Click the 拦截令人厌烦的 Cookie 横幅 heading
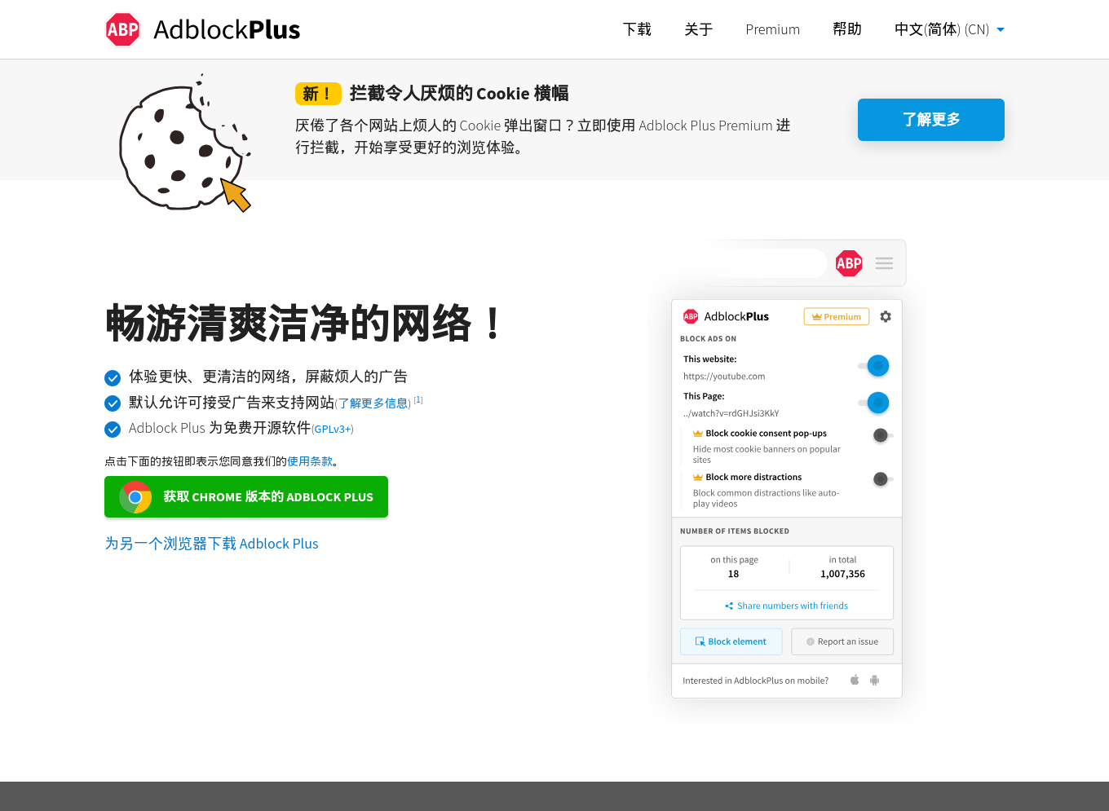The height and width of the screenshot is (811, 1109). pyautogui.click(x=459, y=94)
